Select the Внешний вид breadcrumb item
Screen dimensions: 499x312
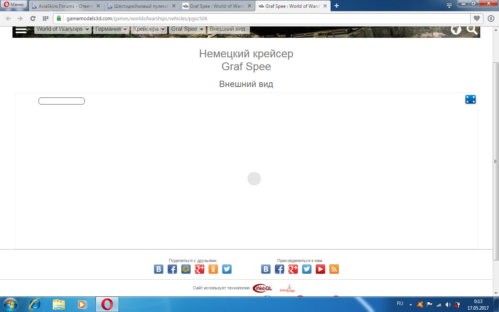point(228,29)
